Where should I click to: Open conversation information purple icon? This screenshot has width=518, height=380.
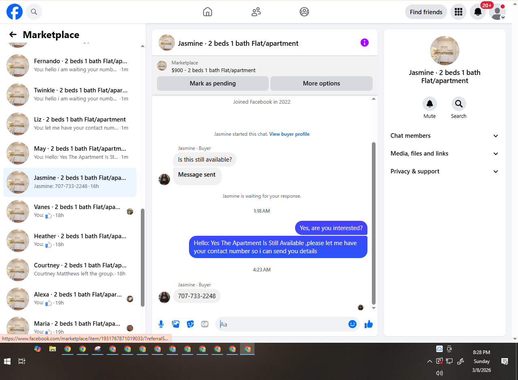(x=365, y=43)
